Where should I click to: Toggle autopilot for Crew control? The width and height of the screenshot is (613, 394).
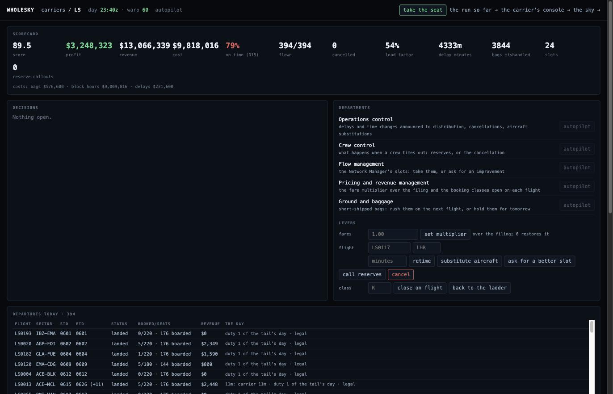tap(577, 149)
